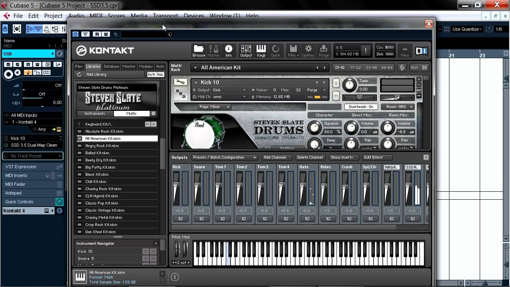
Task: Toggle plugin Write automation W button
Action: click(x=106, y=34)
